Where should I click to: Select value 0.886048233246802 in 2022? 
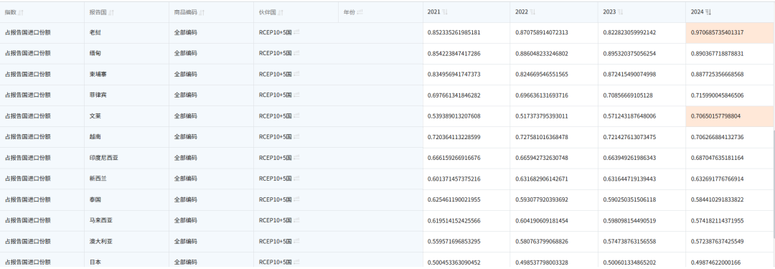542,53
